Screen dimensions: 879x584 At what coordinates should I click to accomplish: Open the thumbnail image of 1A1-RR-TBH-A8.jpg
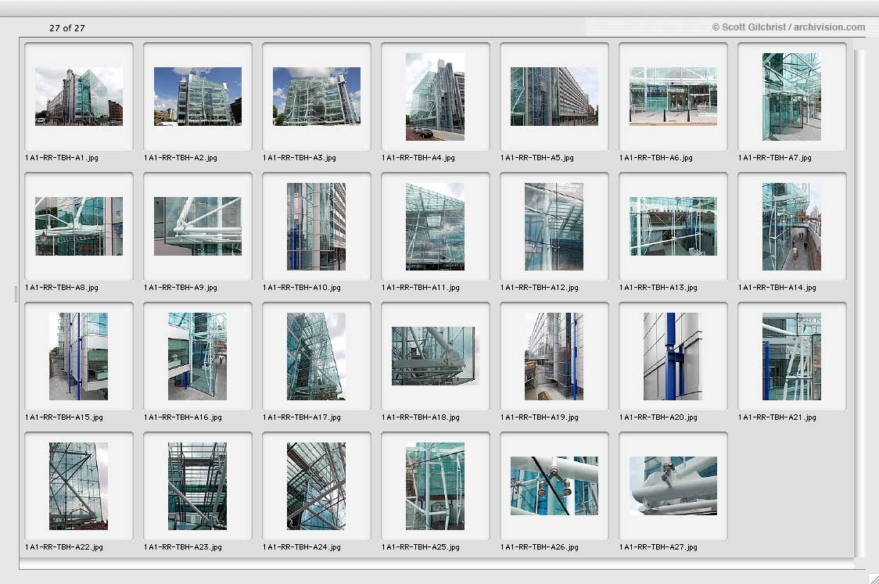79,227
